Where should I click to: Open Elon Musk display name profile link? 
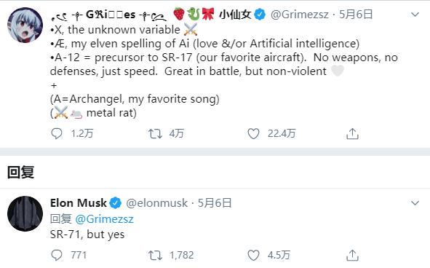[x=78, y=203]
